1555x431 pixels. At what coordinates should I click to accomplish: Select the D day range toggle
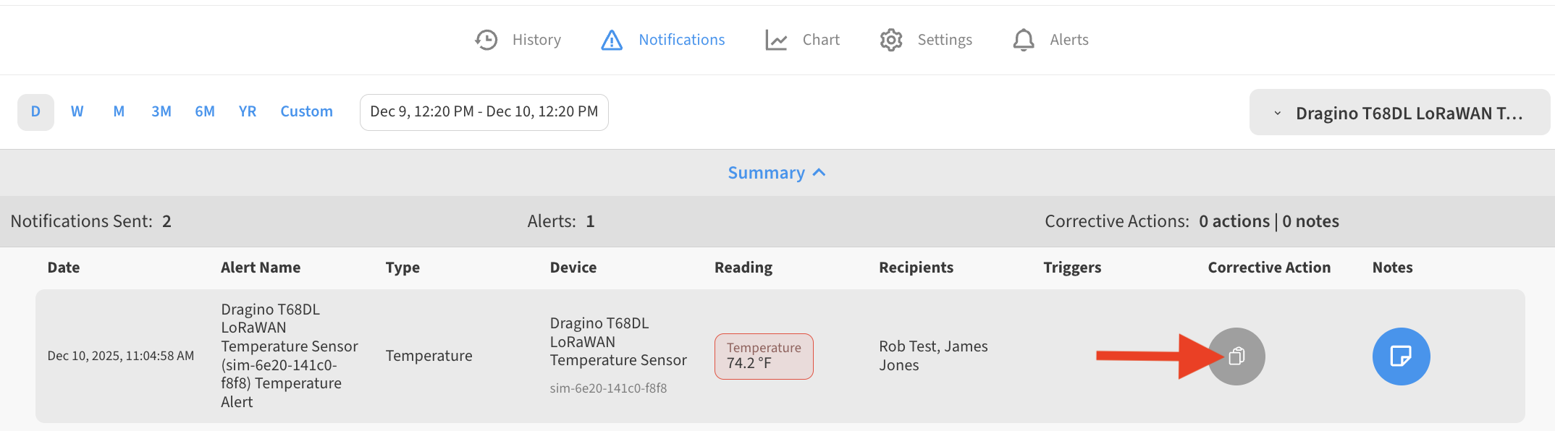click(35, 112)
